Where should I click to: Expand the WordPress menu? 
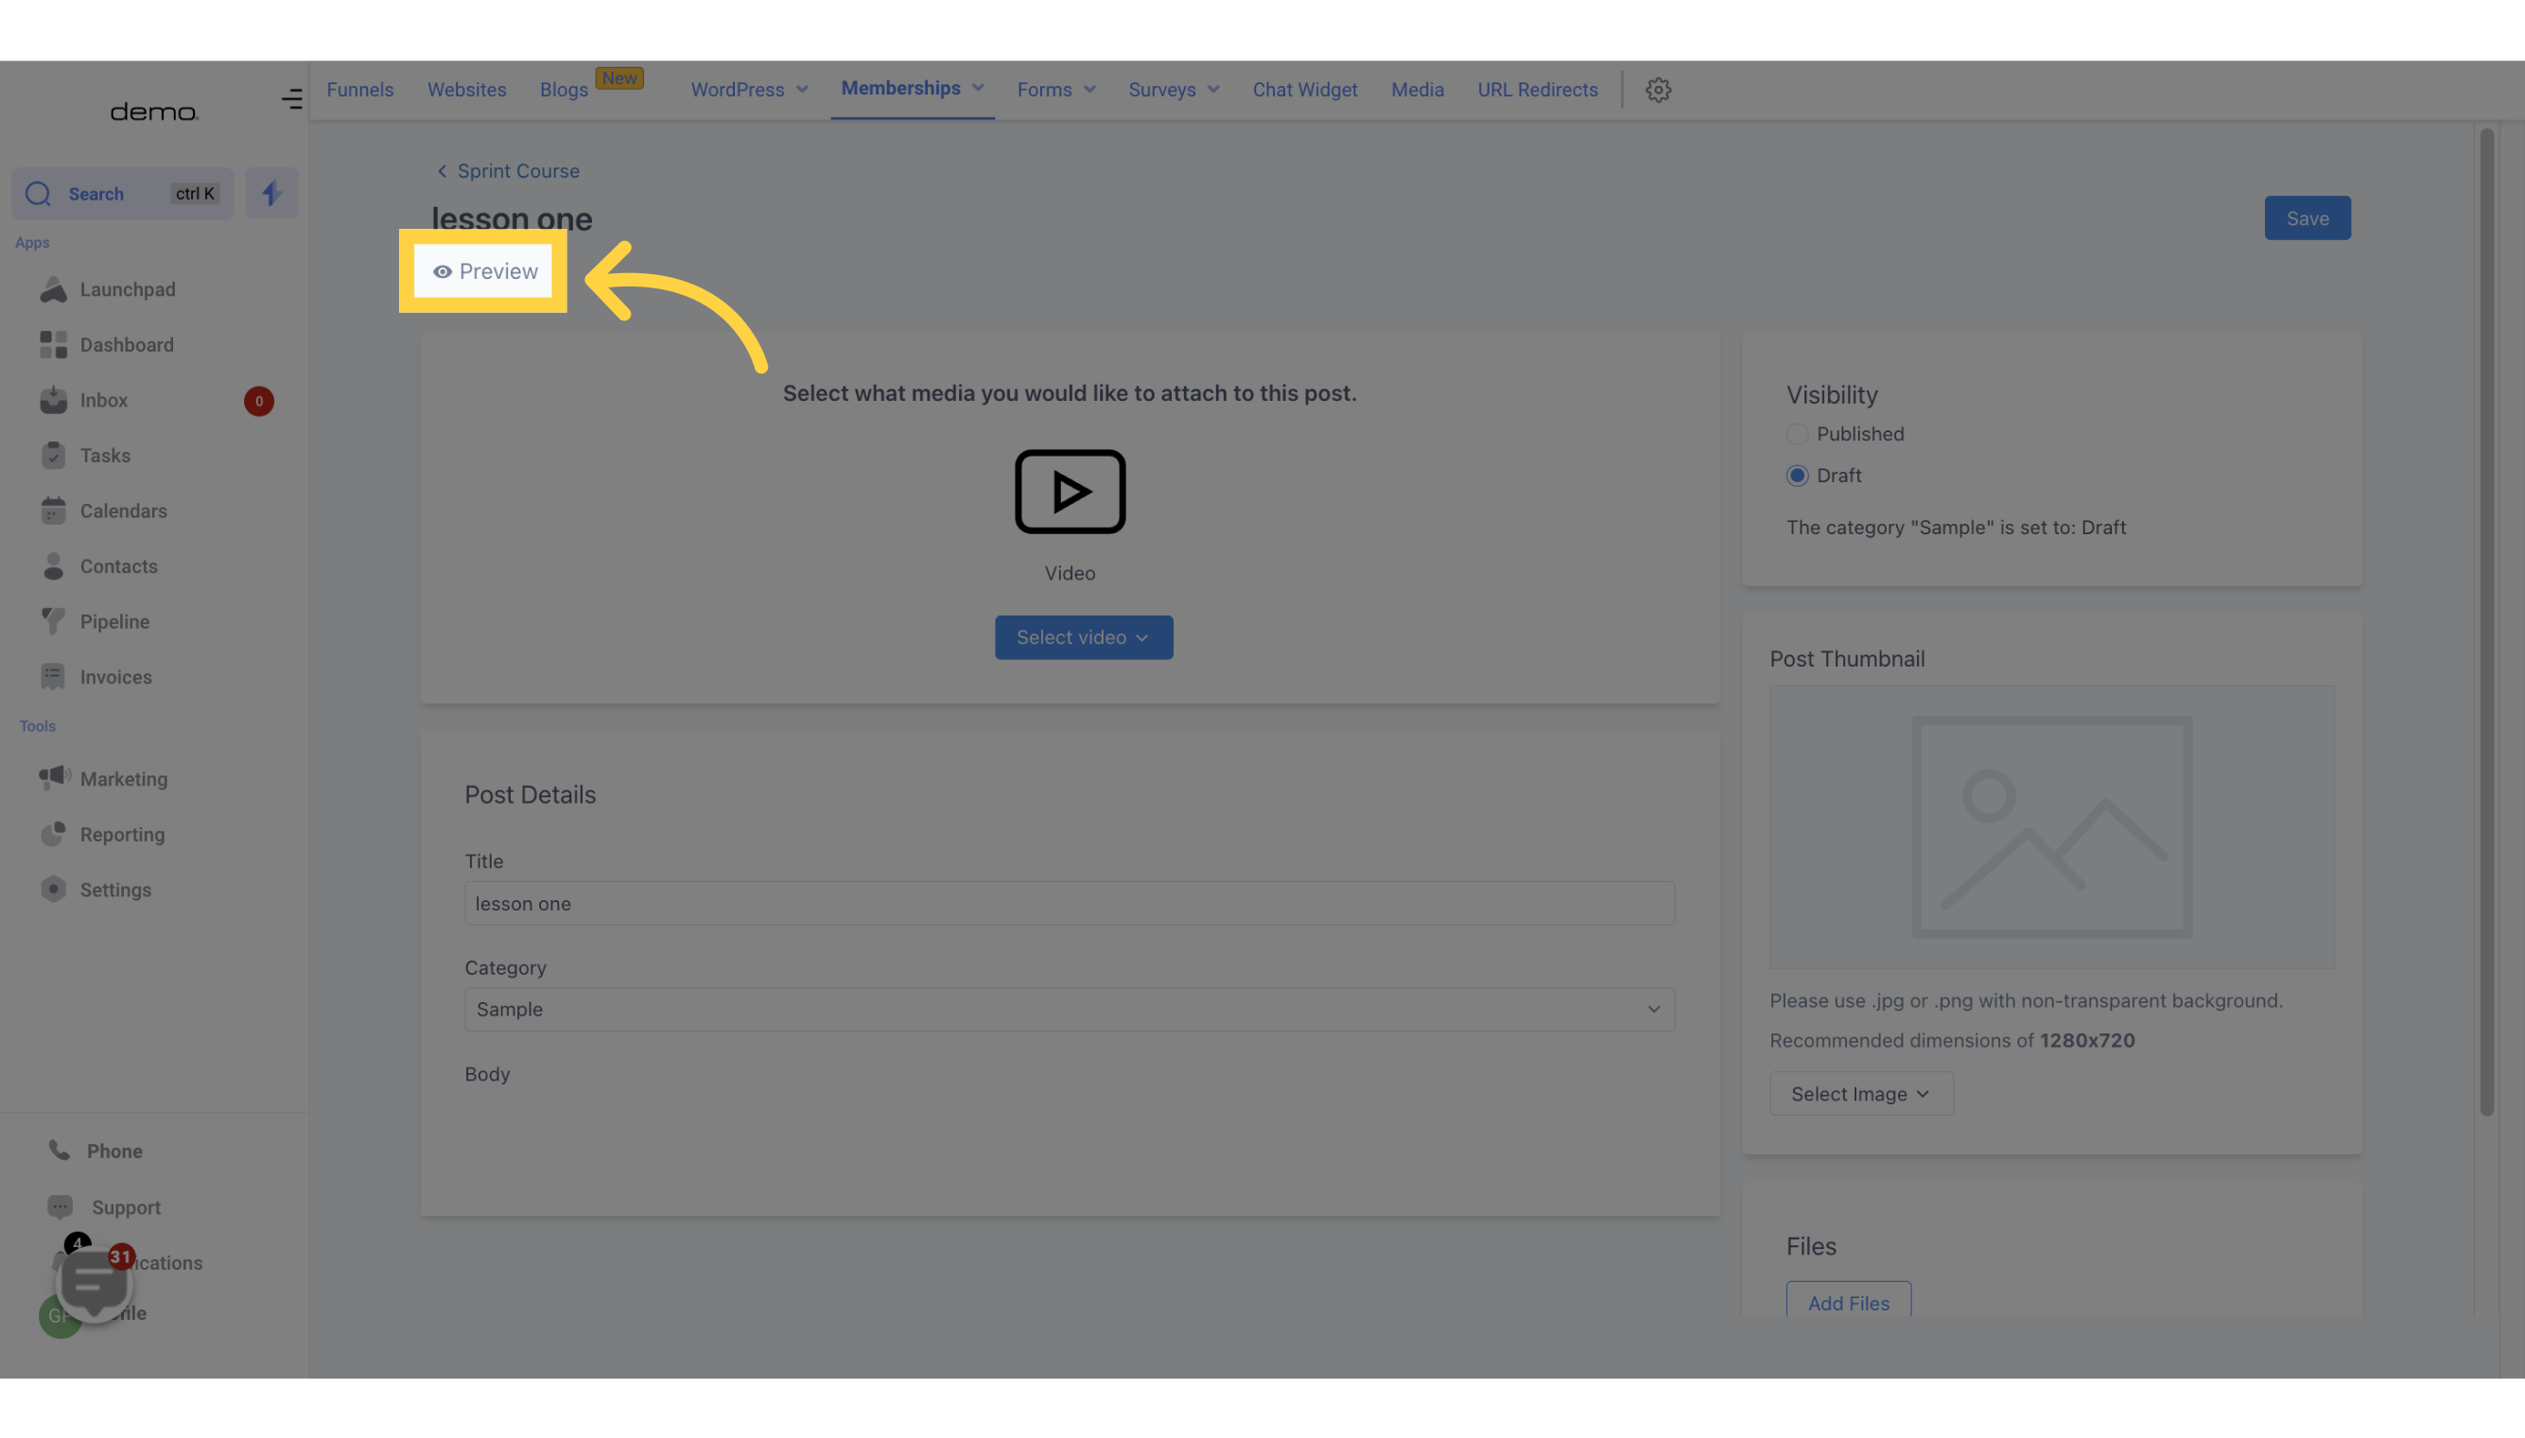(749, 90)
